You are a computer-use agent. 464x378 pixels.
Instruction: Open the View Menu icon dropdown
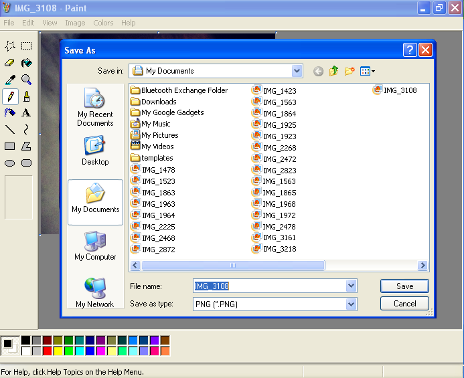(367, 71)
